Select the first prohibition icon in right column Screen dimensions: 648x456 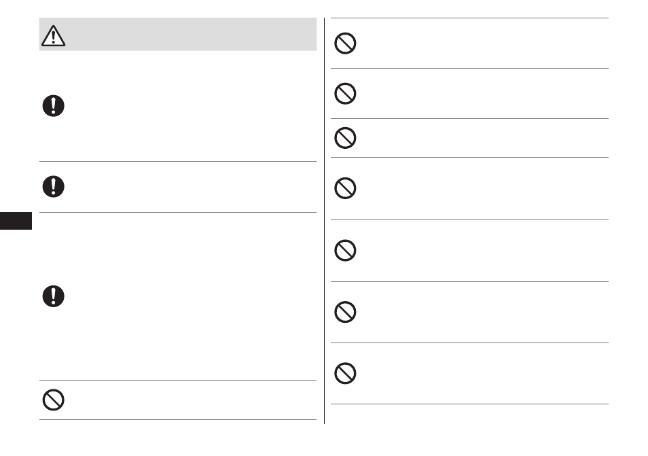(x=345, y=43)
